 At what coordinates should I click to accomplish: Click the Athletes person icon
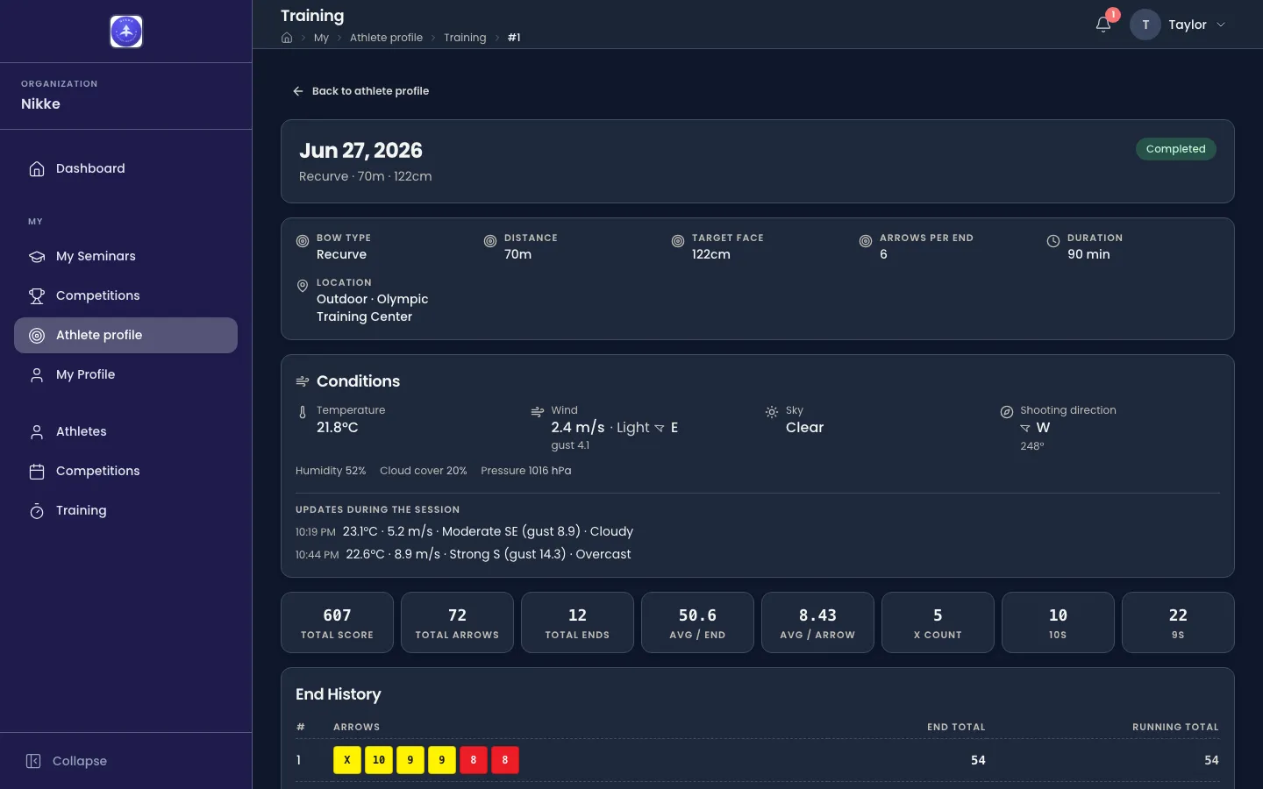coord(37,431)
